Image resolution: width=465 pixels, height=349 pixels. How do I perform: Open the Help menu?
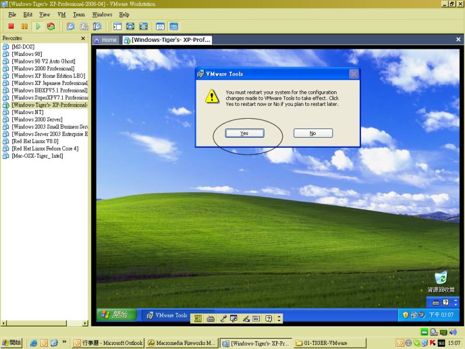pos(124,15)
